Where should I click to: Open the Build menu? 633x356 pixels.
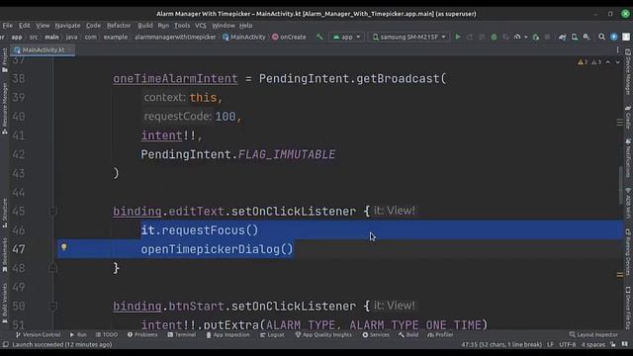point(145,25)
